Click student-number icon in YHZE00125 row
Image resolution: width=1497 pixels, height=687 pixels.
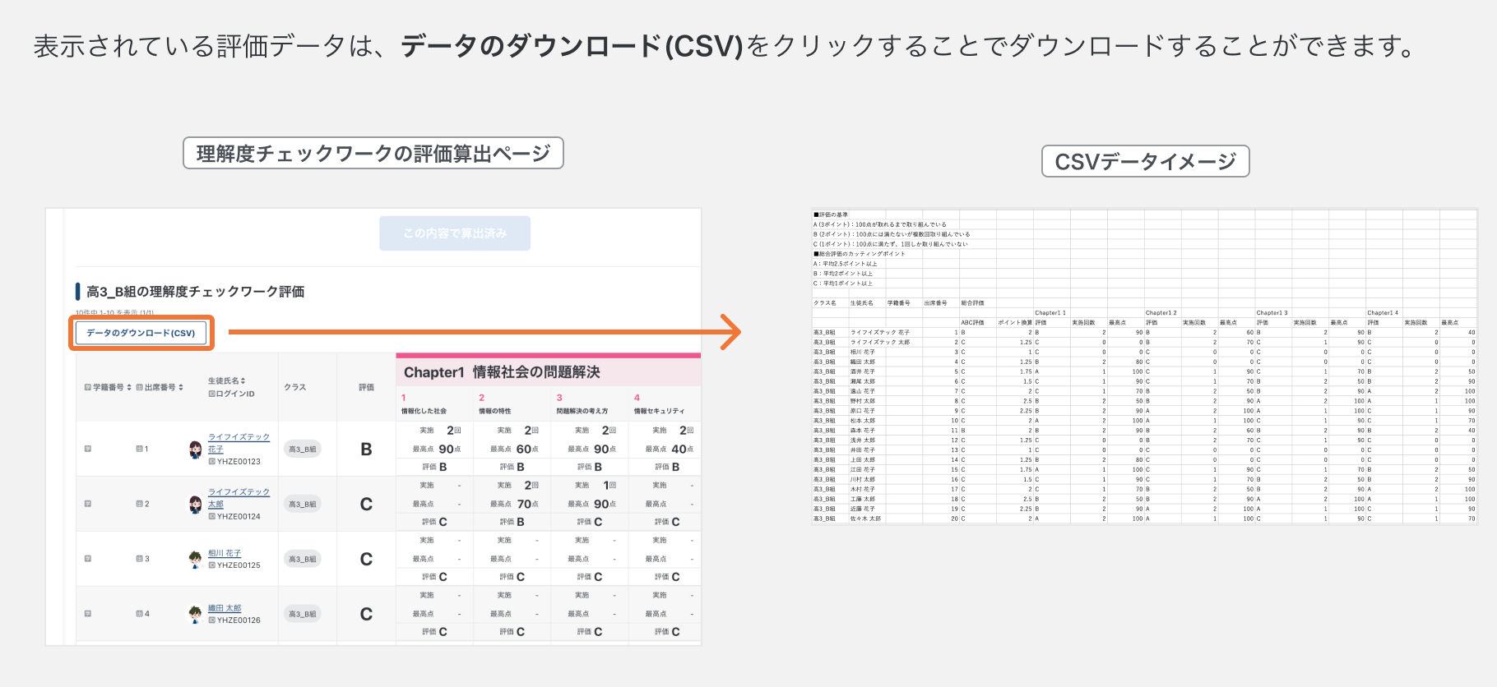pos(88,559)
